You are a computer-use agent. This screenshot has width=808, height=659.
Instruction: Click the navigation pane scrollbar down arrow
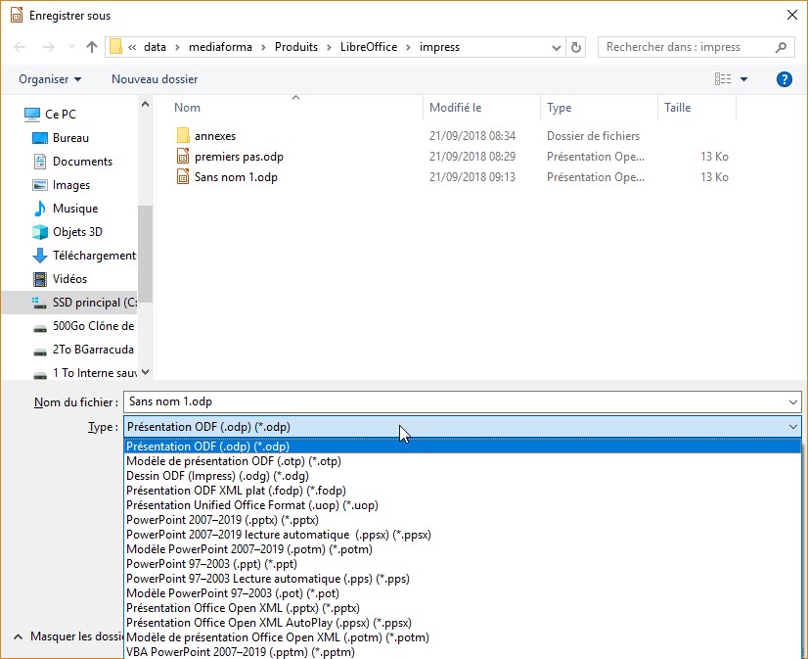pyautogui.click(x=146, y=372)
